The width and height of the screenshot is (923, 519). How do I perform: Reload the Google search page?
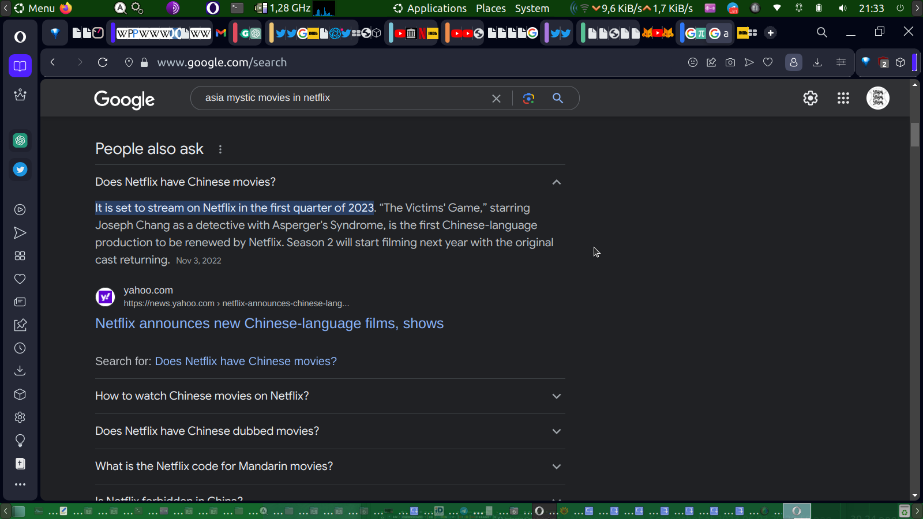click(x=103, y=62)
